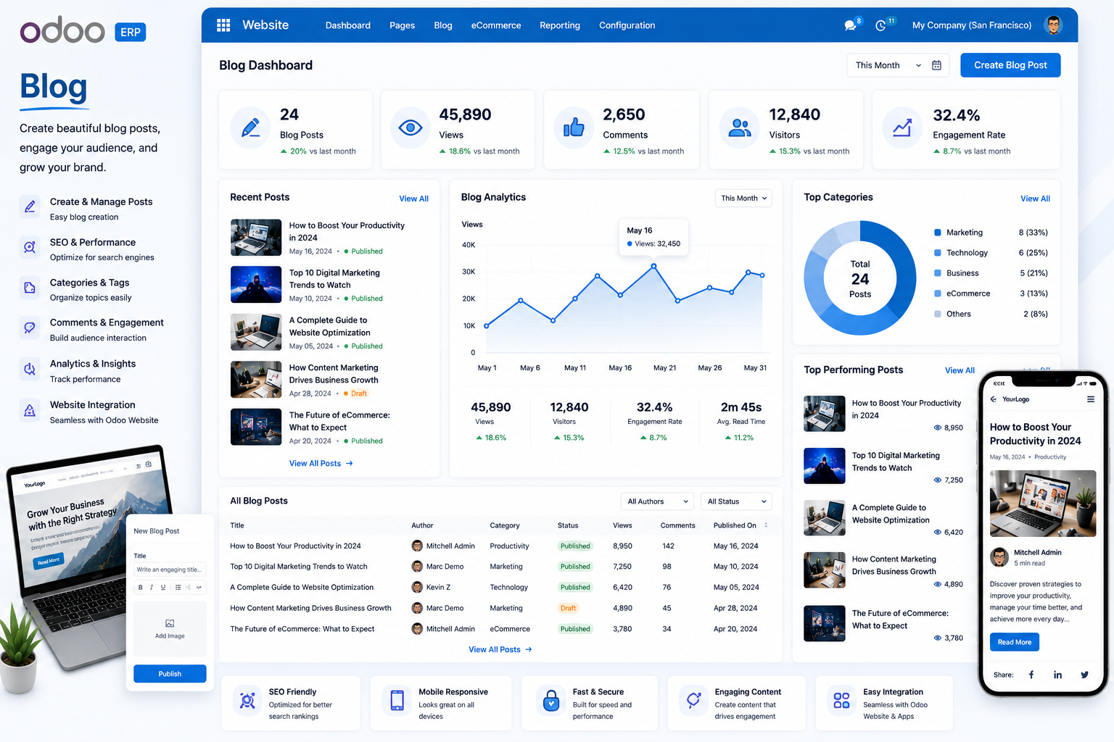
Task: Click the Visitors people icon
Action: [x=740, y=128]
